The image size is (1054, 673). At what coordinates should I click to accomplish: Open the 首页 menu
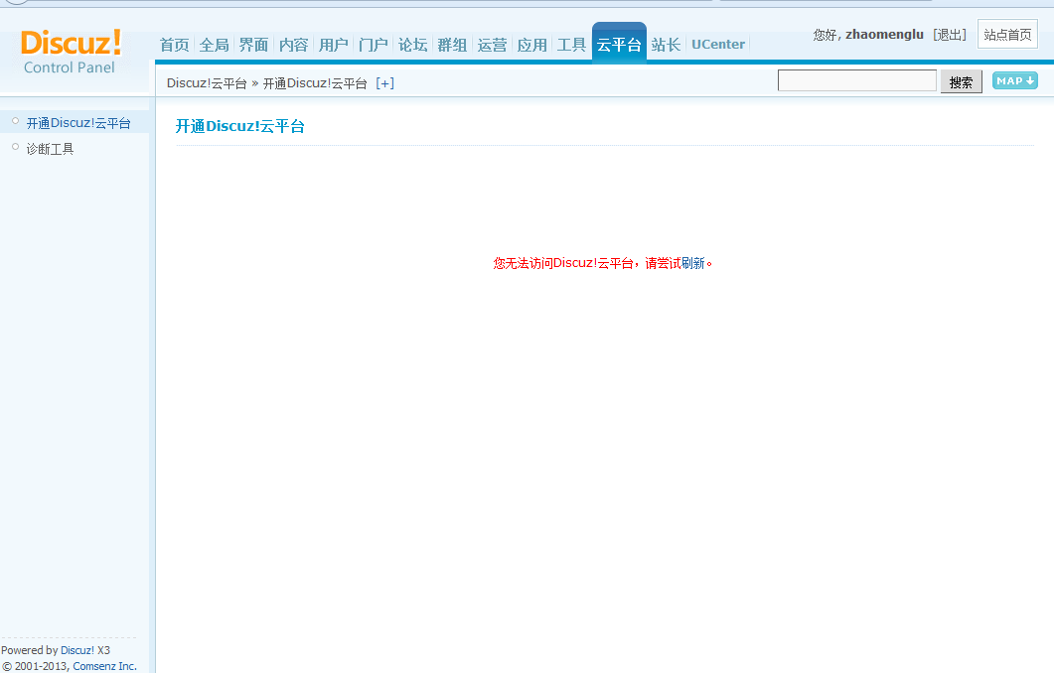pos(175,45)
